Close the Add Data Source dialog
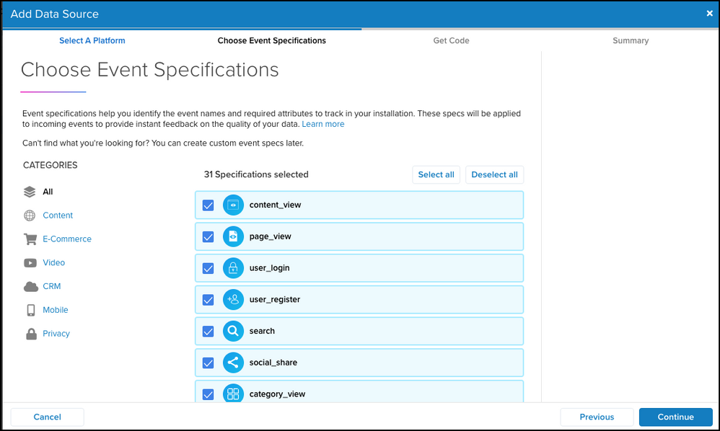 click(x=709, y=14)
